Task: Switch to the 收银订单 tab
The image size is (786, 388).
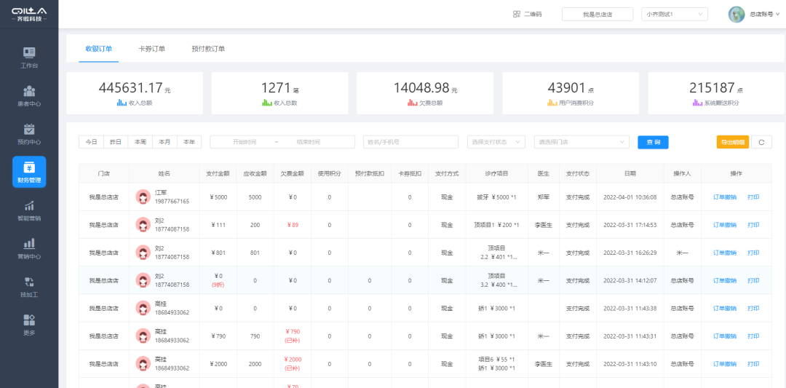Action: [99, 49]
